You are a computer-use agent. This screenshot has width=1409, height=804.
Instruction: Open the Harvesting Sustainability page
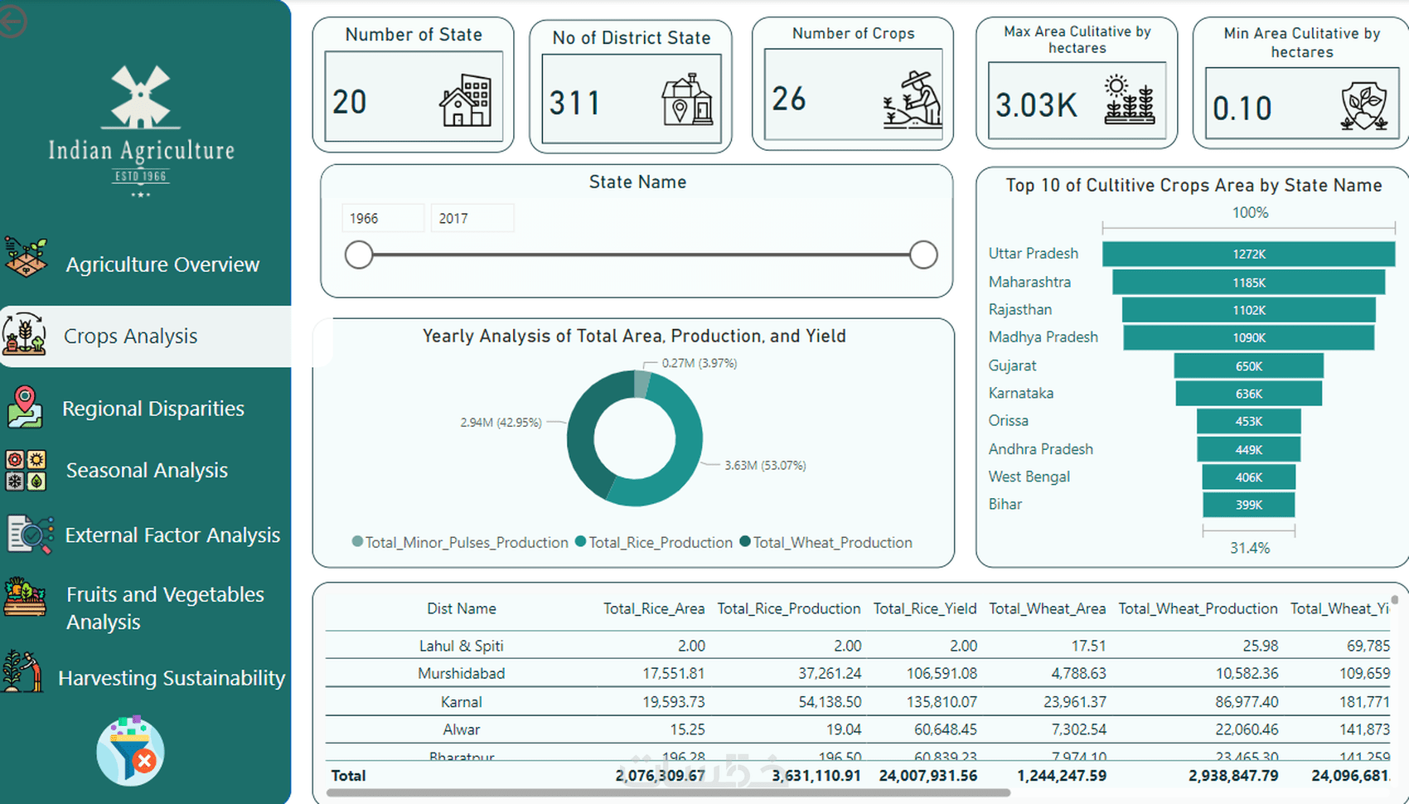tap(172, 678)
